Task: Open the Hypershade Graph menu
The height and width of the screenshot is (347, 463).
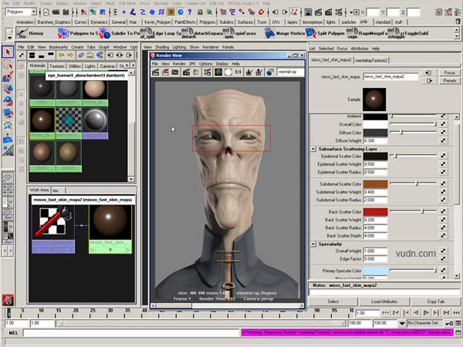Action: point(104,47)
